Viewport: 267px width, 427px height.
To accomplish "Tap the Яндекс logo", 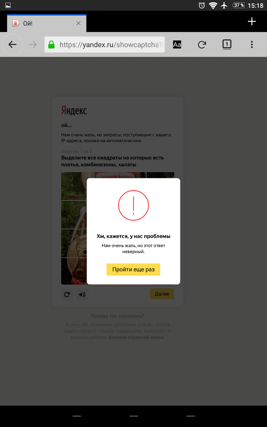I will click(74, 111).
